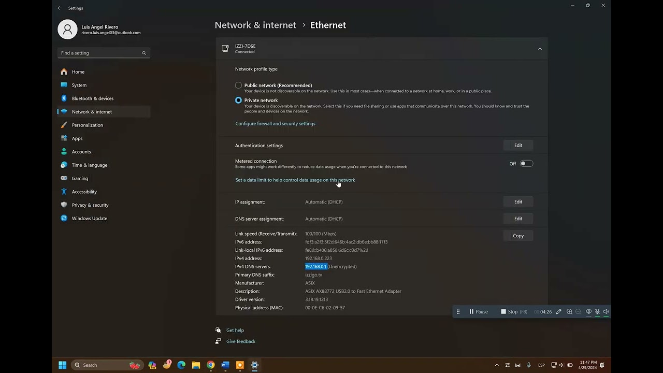Screen dimensions: 663x373
Task: Click Network & internet breadcrumb
Action: click(255, 25)
